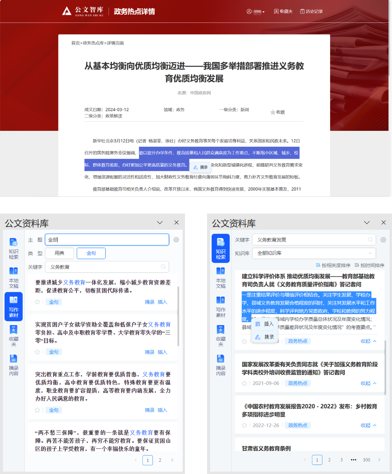Open the 主题 combo box showing 全部
The width and height of the screenshot is (392, 474).
click(107, 240)
